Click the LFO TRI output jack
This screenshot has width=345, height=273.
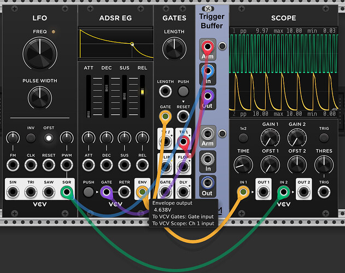pos(31,192)
